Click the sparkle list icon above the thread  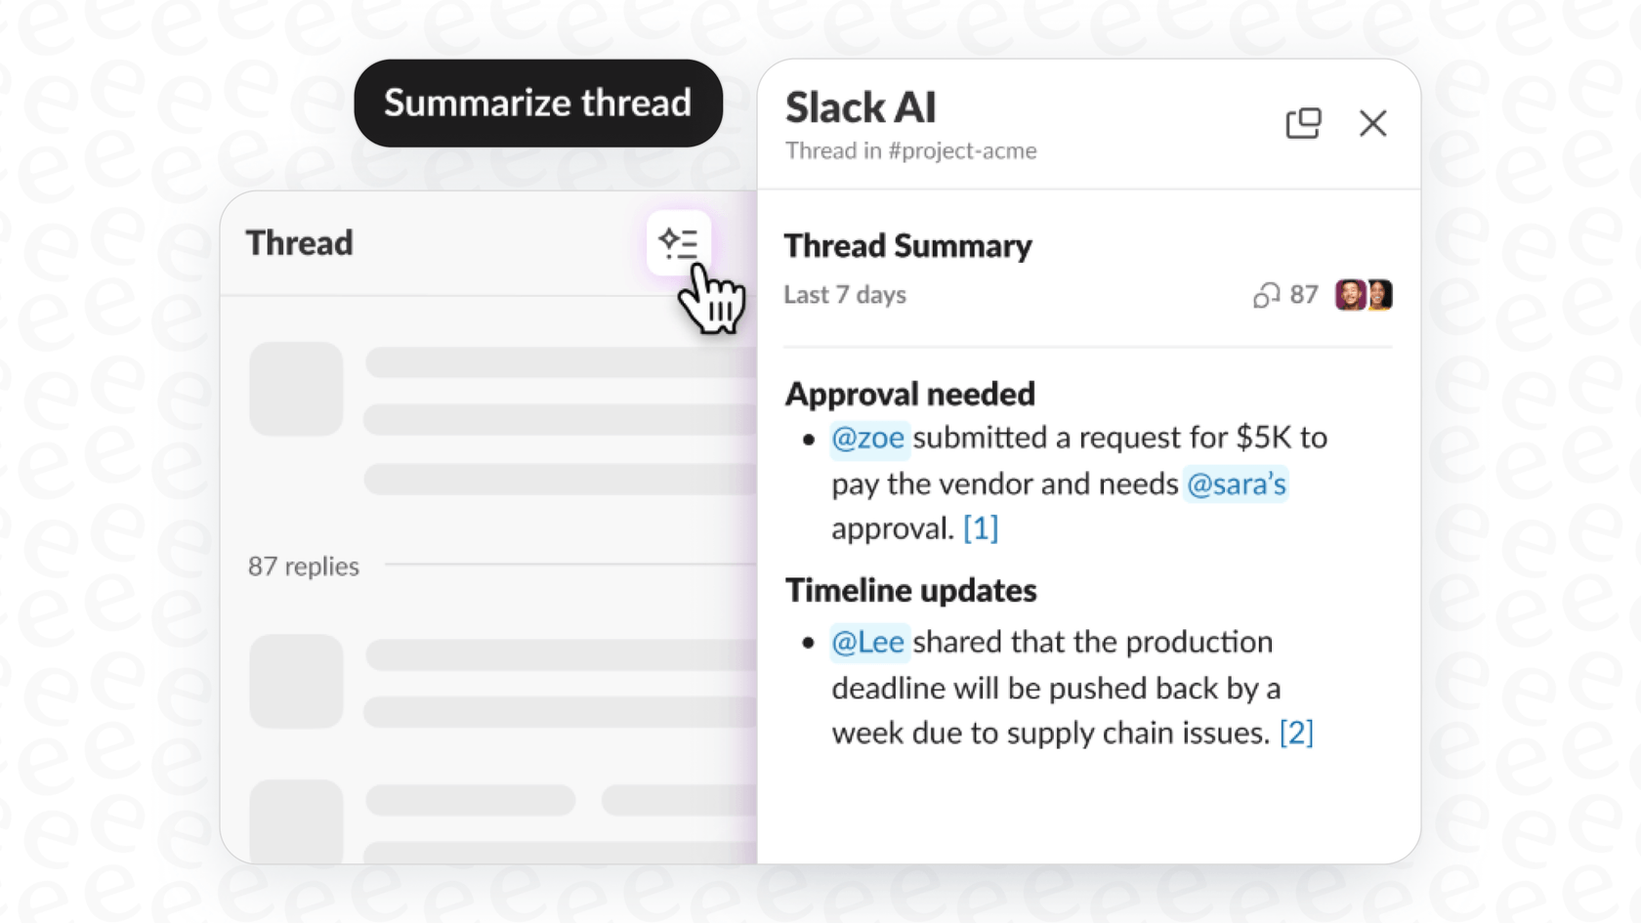(x=680, y=243)
